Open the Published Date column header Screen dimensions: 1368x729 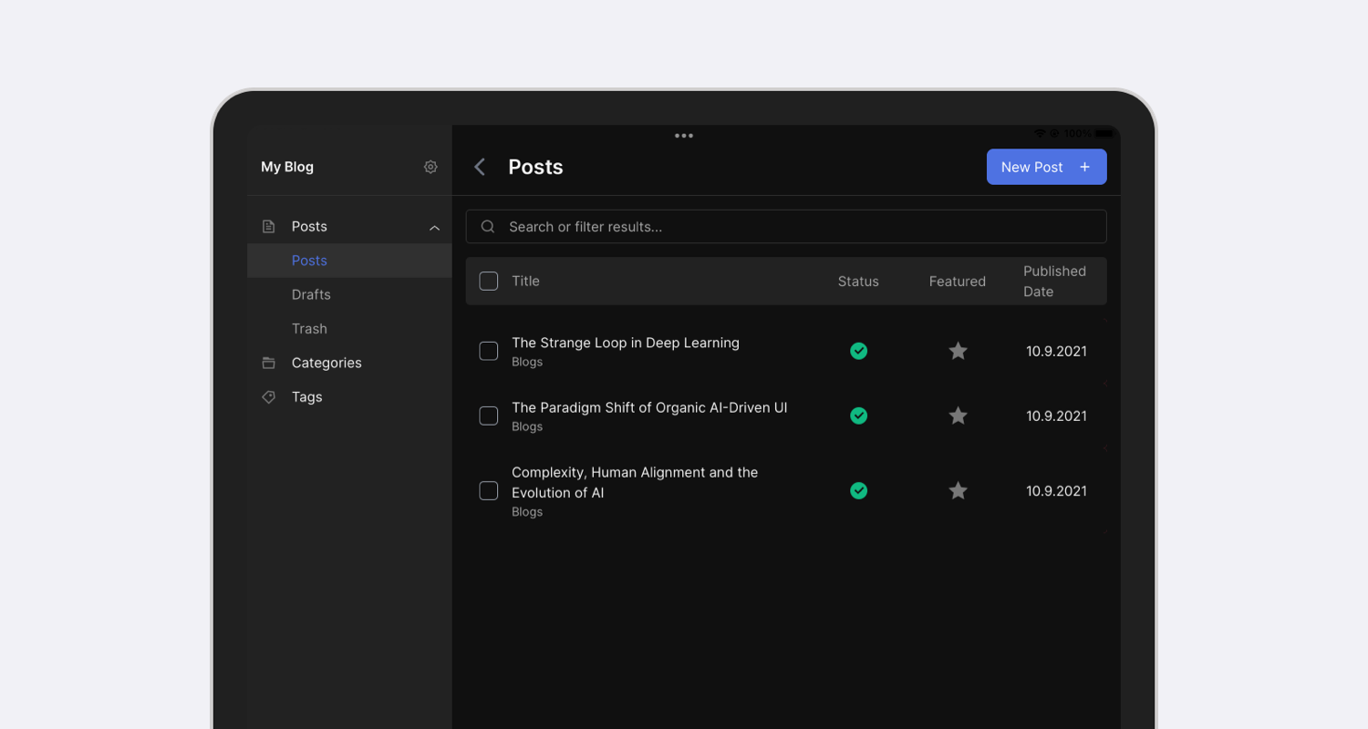pos(1054,281)
